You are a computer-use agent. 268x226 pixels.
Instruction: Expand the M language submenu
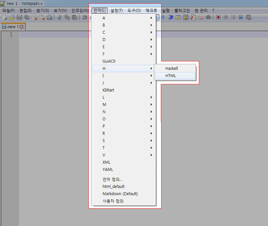[124, 105]
